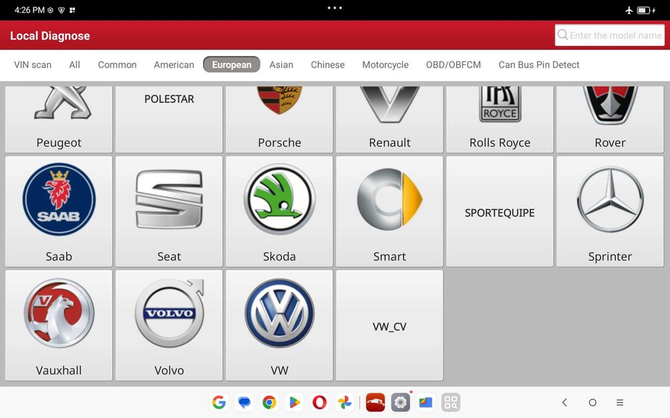Image resolution: width=670 pixels, height=418 pixels.
Task: Open the Porsche brand tile
Action: pyautogui.click(x=279, y=119)
